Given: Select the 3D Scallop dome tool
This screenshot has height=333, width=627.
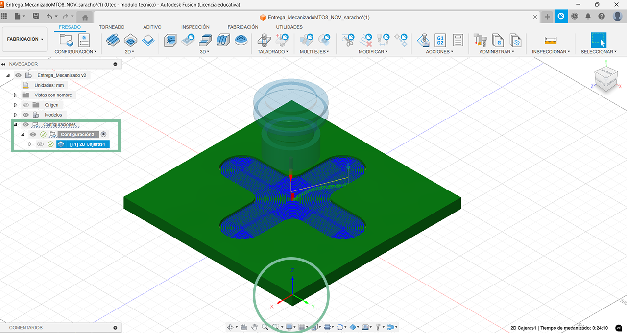Looking at the screenshot, I should (x=241, y=40).
